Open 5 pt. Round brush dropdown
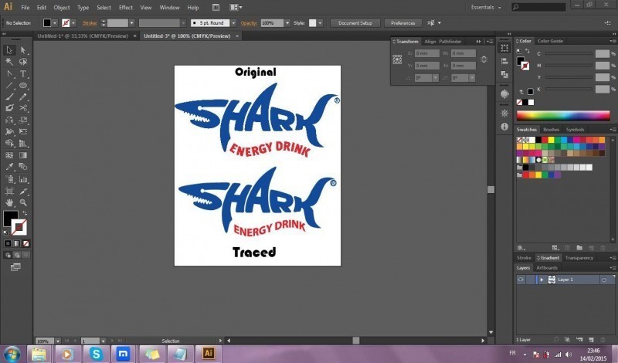 pyautogui.click(x=234, y=23)
